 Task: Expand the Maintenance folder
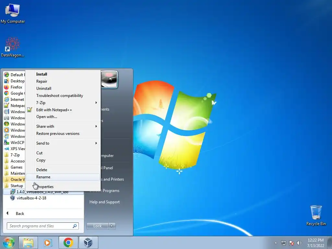coord(14,173)
